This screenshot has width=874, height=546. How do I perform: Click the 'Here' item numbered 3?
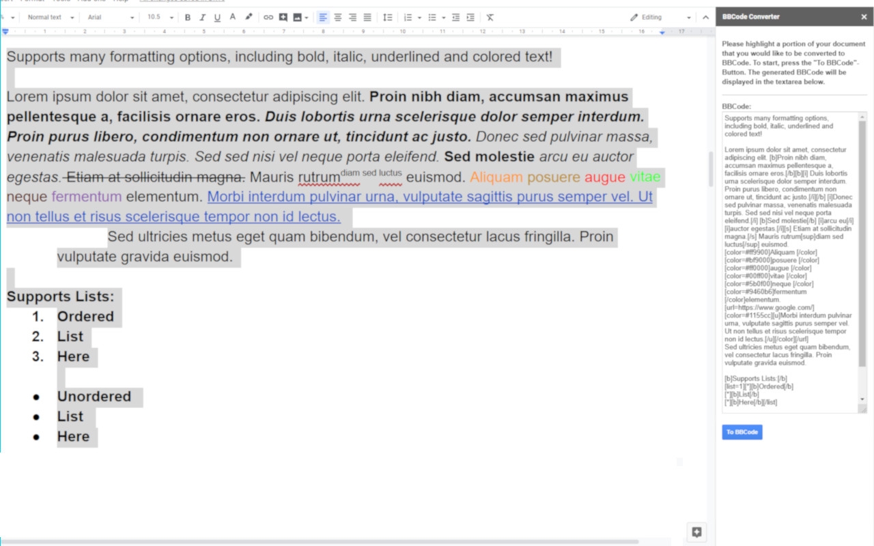[x=73, y=356]
